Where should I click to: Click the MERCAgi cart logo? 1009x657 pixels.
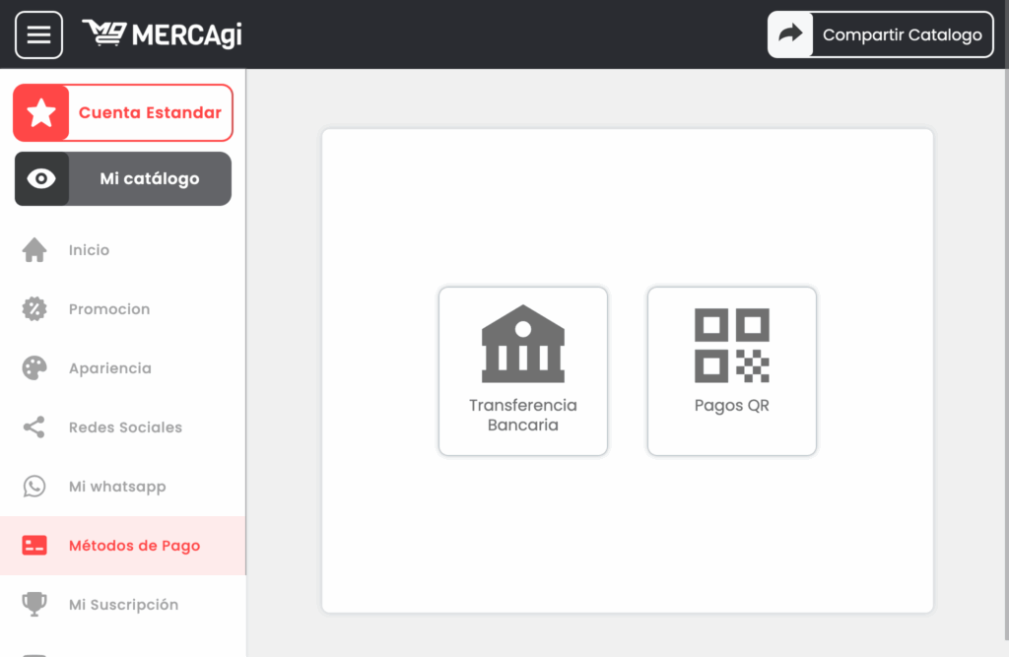click(x=103, y=34)
